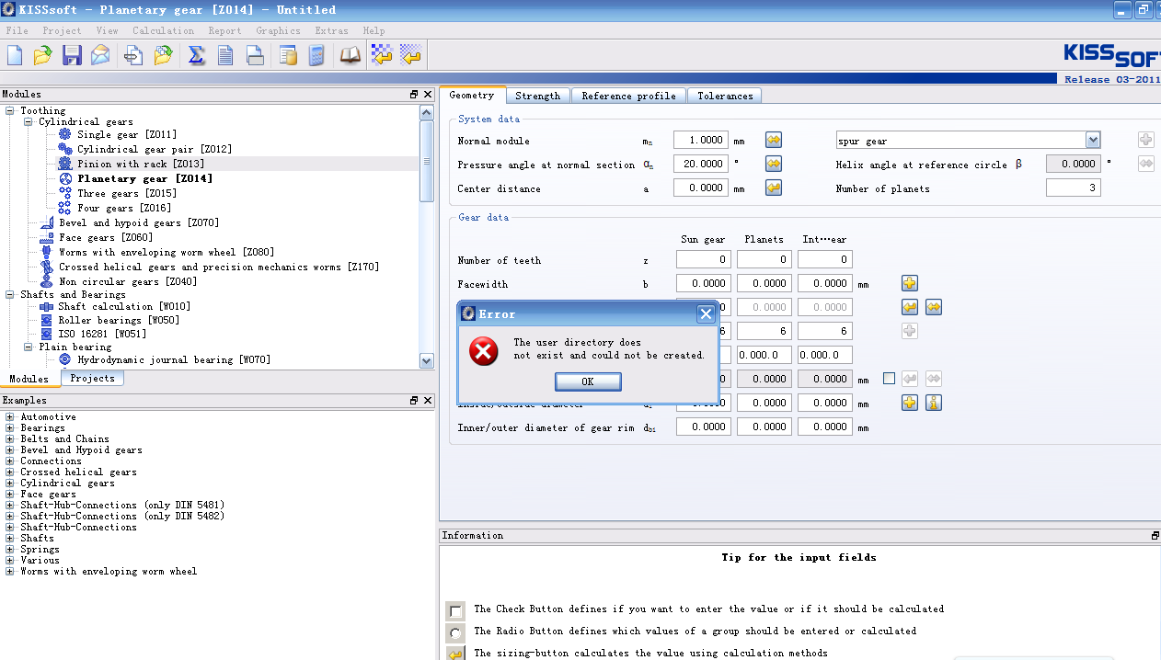The image size is (1161, 660).
Task: Tick the checkbox in the Gear data rows
Action: [x=889, y=379]
